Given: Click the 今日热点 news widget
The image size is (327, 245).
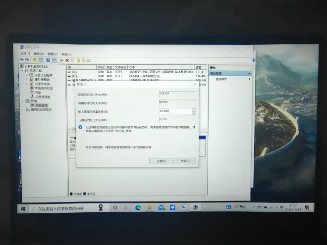Looking at the screenshot, I should (236, 207).
